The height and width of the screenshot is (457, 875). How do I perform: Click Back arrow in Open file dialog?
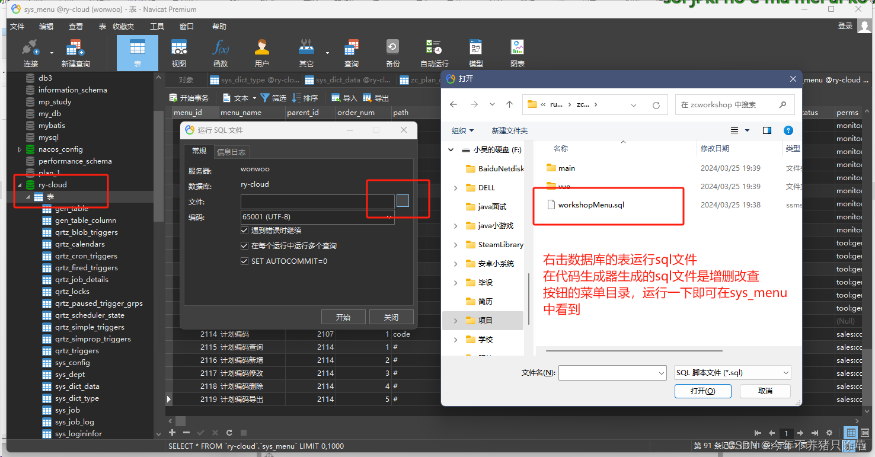(454, 104)
